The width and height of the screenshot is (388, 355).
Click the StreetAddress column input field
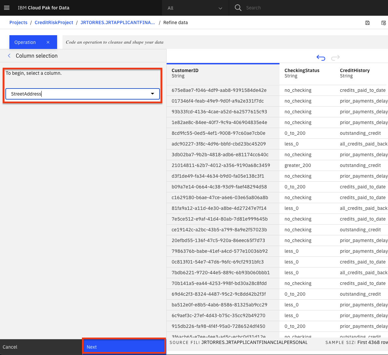(x=83, y=94)
